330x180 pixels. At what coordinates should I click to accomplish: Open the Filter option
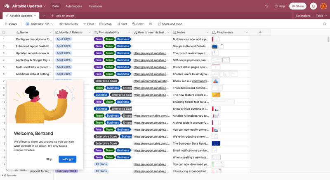(x=88, y=24)
